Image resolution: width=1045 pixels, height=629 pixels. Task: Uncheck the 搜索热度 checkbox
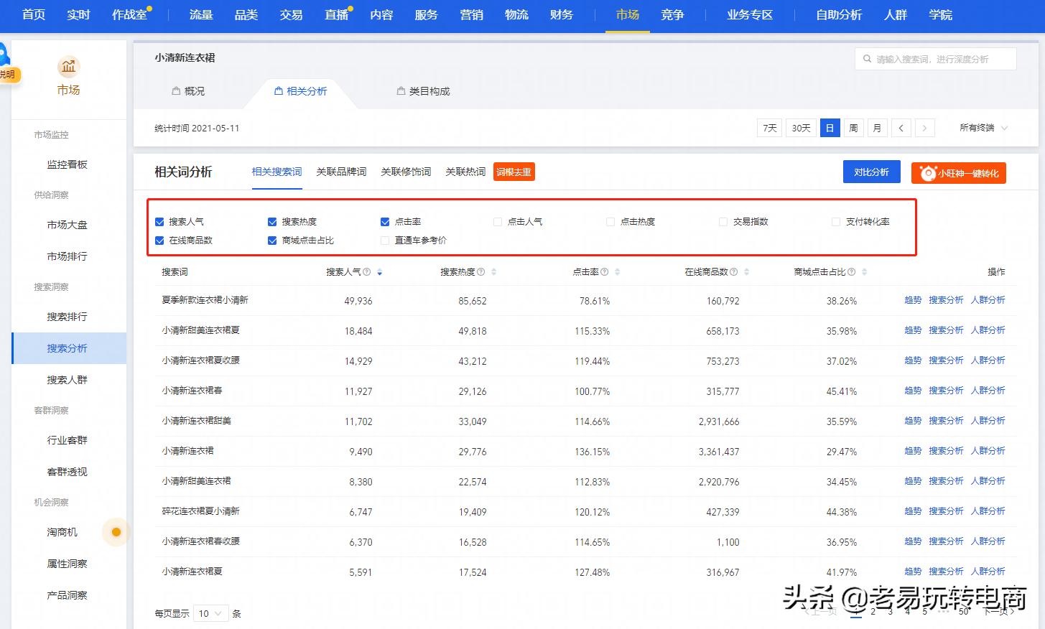point(271,221)
